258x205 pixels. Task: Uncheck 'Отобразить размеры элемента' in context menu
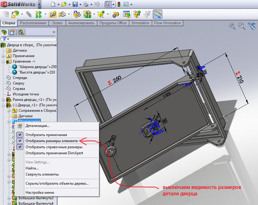[x=51, y=141]
